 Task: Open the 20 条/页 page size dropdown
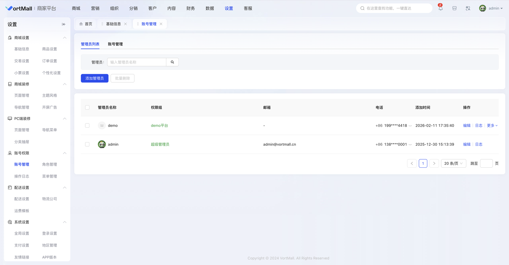[x=453, y=164]
